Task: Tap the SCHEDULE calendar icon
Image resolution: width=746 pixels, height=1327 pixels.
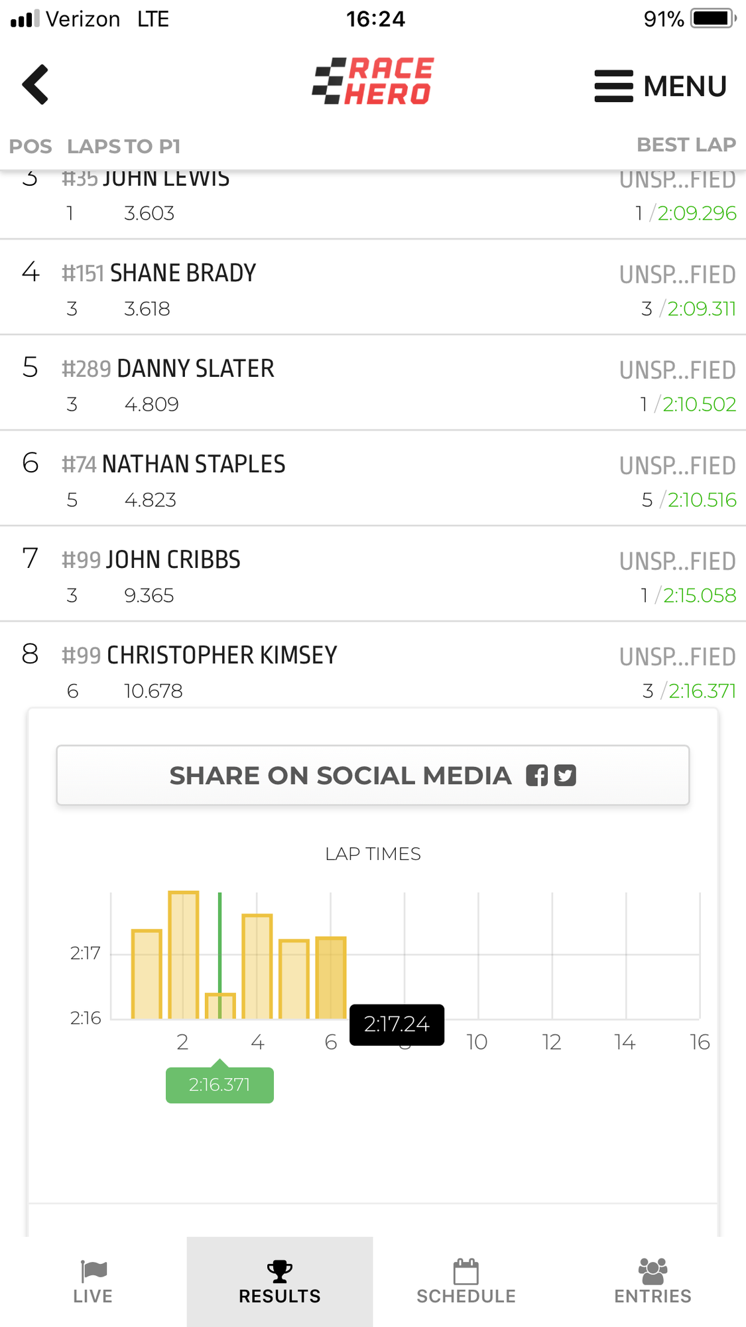Action: coord(466,1271)
